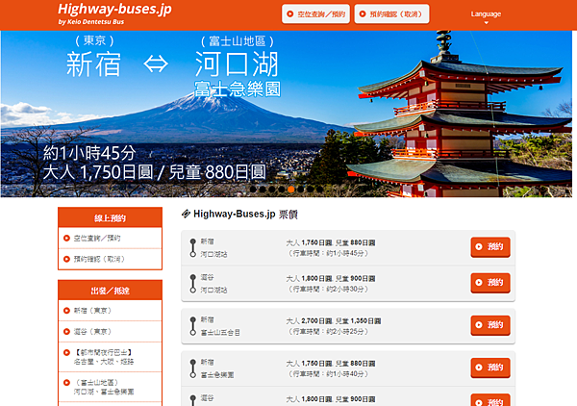The height and width of the screenshot is (406, 577).
Task: Click header button 預約確認（取消）
Action: [391, 14]
